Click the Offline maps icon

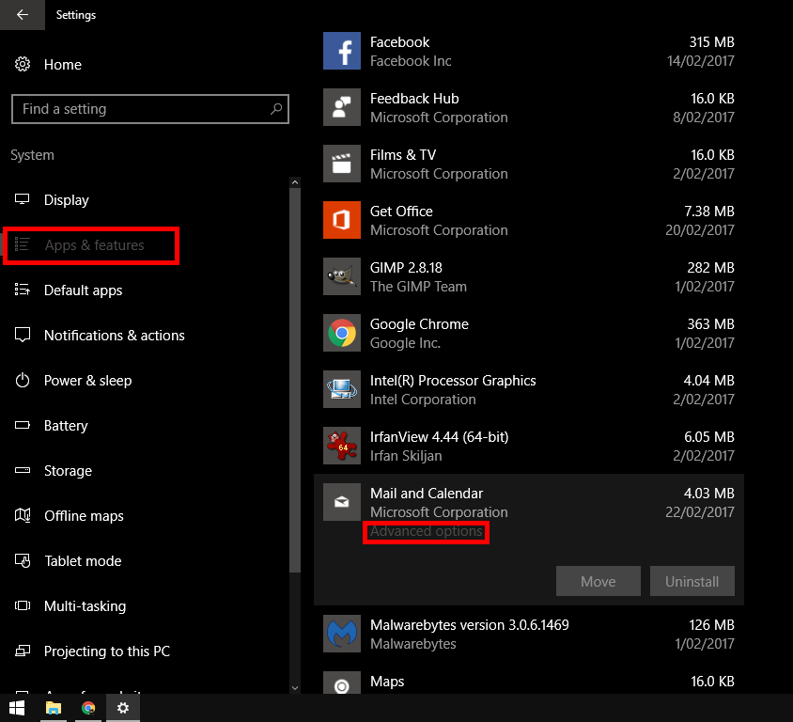23,515
